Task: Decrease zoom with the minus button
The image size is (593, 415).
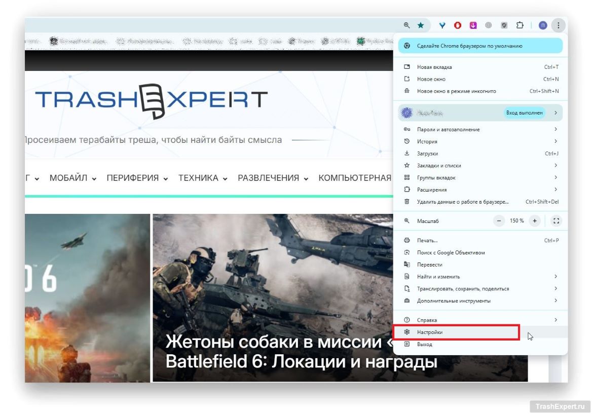Action: [499, 221]
